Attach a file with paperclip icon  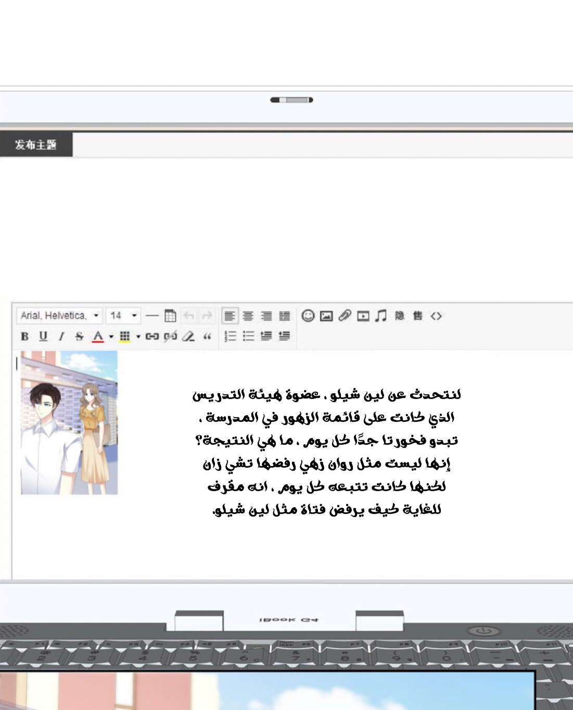tap(345, 315)
